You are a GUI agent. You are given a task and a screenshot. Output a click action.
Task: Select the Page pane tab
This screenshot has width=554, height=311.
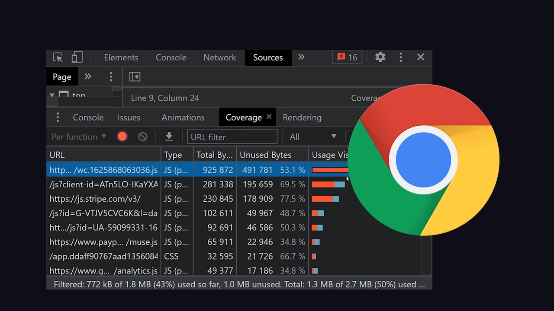(62, 77)
